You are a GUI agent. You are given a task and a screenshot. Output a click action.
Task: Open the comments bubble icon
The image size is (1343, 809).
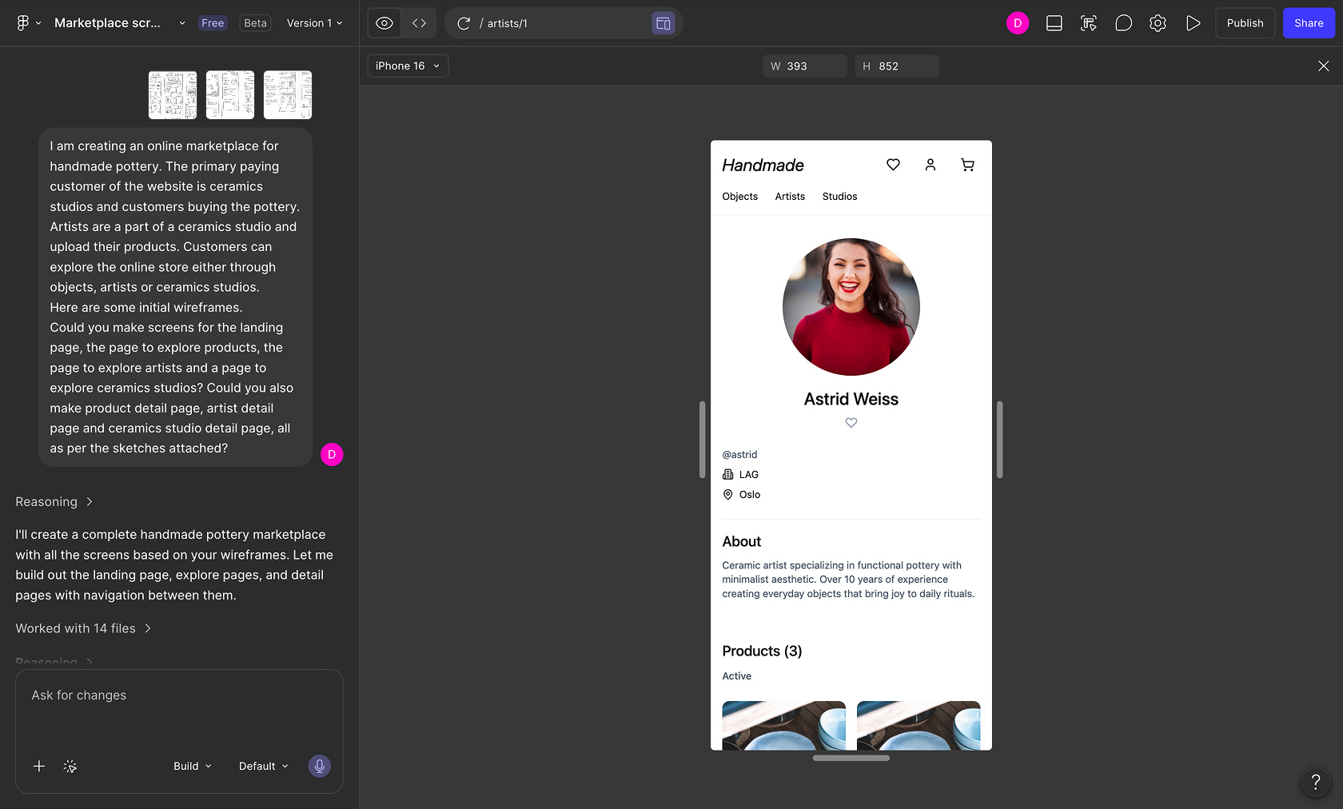[x=1123, y=23]
